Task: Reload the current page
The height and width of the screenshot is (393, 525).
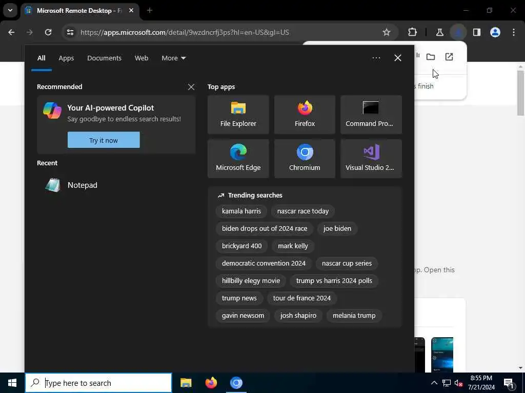Action: (x=48, y=32)
